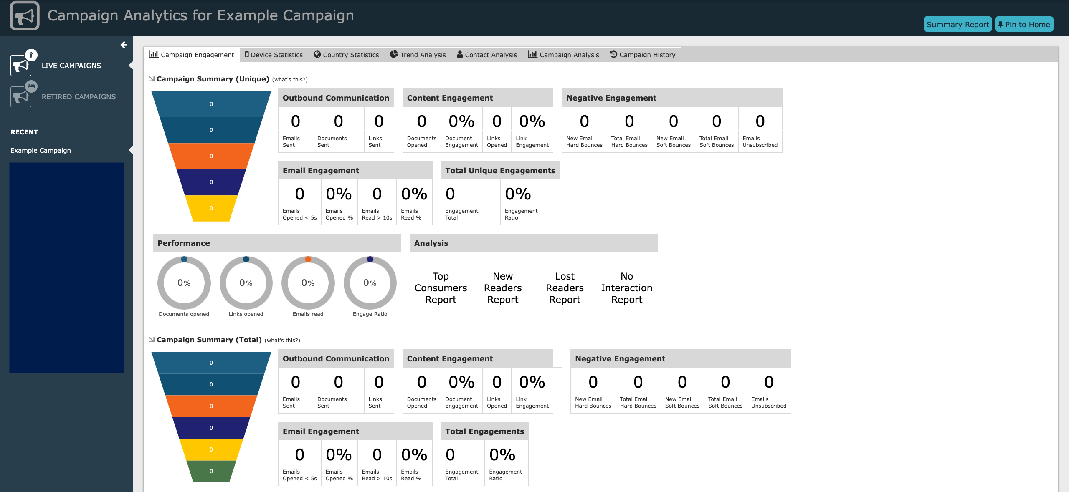Select Example Campaign in the recent list
The height and width of the screenshot is (492, 1069).
pyautogui.click(x=41, y=150)
